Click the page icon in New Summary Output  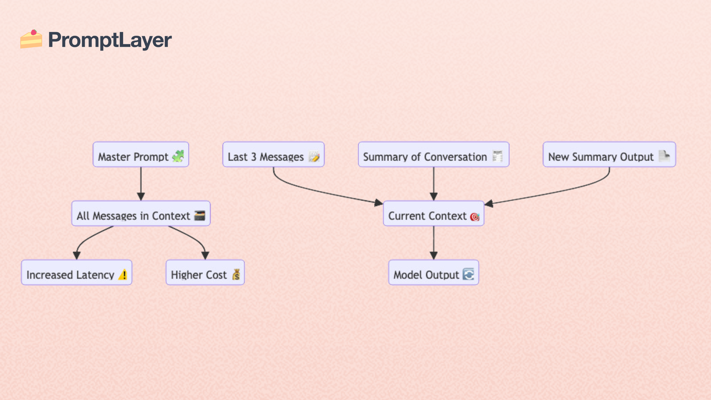coord(664,156)
